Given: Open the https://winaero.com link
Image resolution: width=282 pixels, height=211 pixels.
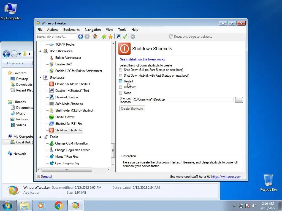Looking at the screenshot, I should coord(226,177).
